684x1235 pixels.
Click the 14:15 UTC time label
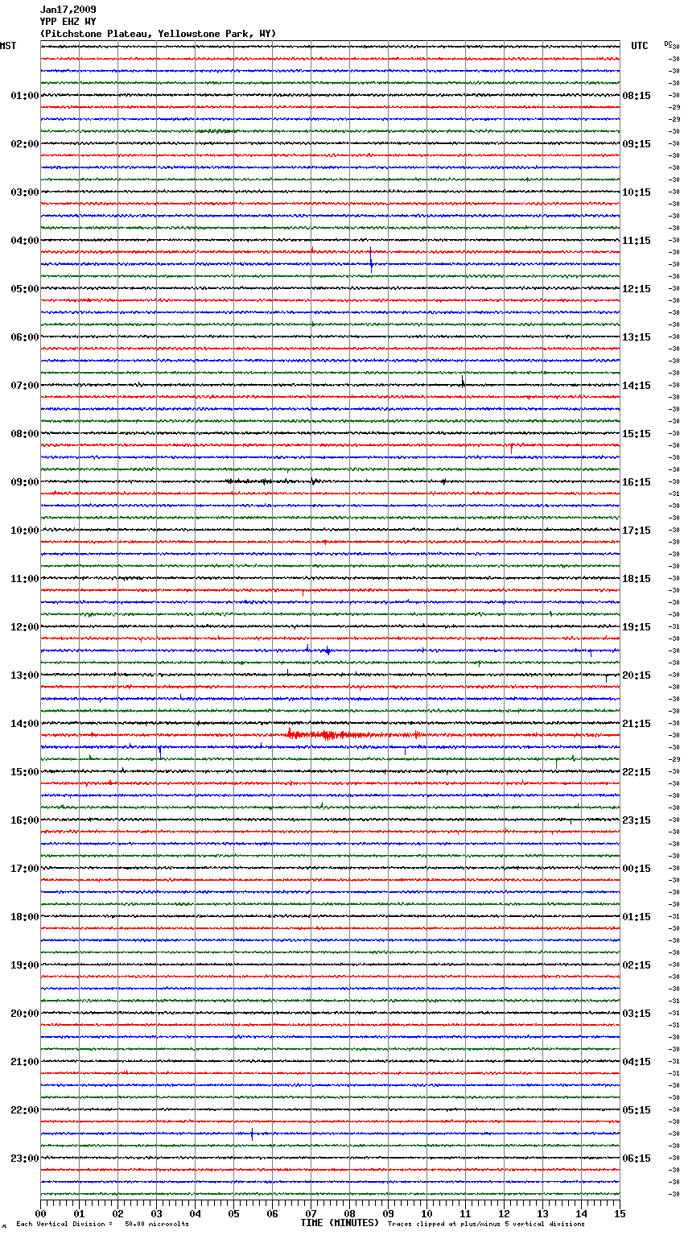[637, 386]
